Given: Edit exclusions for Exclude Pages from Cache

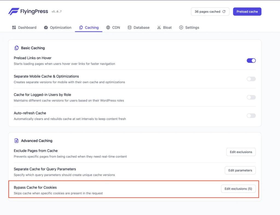Looking at the screenshot, I should click(x=241, y=152).
